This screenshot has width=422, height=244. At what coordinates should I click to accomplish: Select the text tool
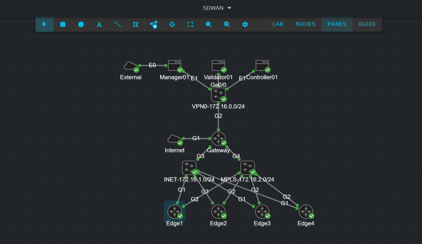pyautogui.click(x=99, y=24)
